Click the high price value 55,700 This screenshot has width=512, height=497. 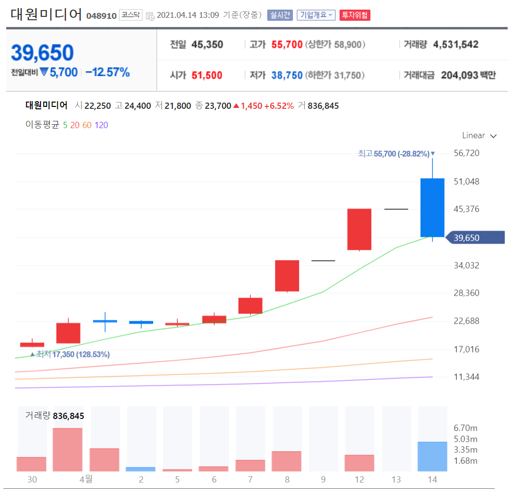click(287, 44)
